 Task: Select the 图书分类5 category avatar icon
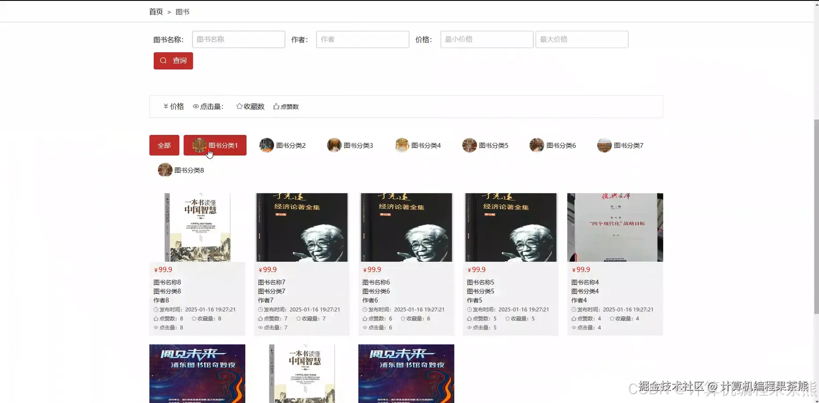(x=469, y=145)
